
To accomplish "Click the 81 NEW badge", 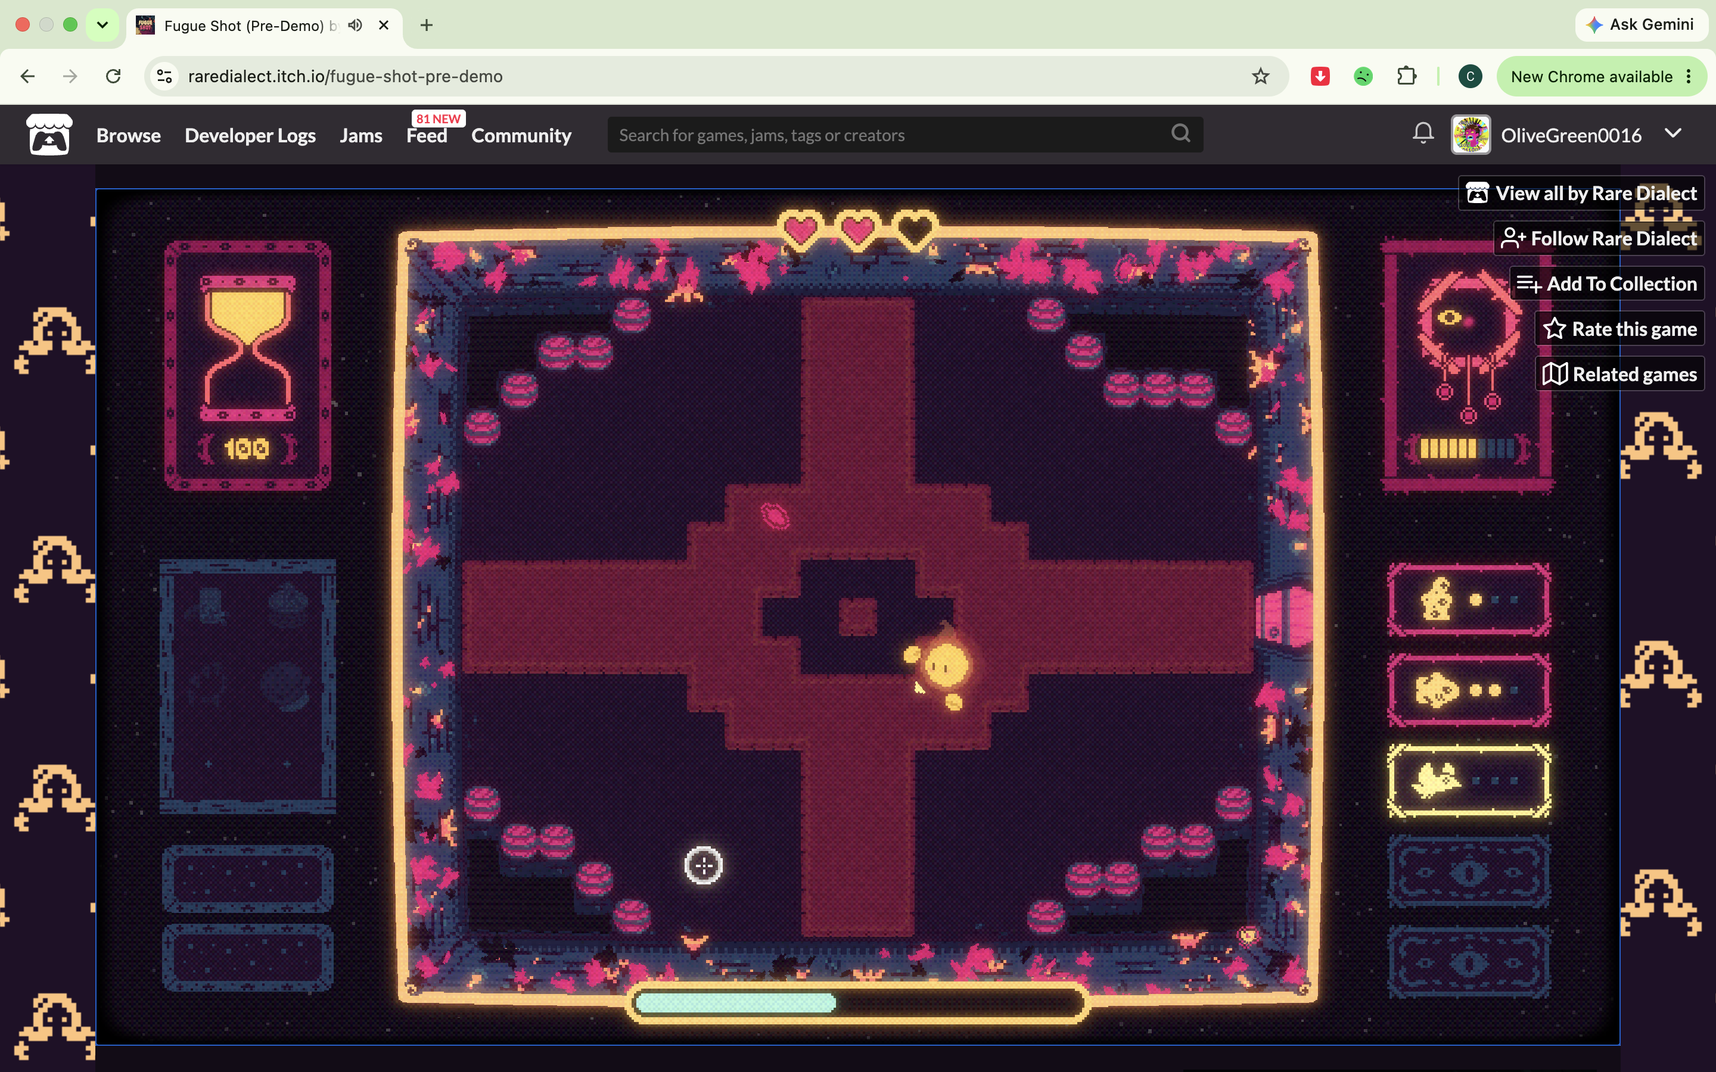I will (x=438, y=119).
